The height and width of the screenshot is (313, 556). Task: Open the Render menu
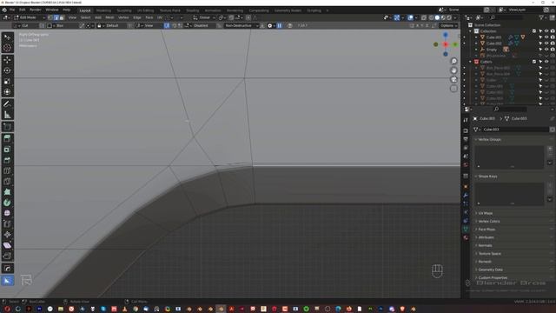point(35,10)
